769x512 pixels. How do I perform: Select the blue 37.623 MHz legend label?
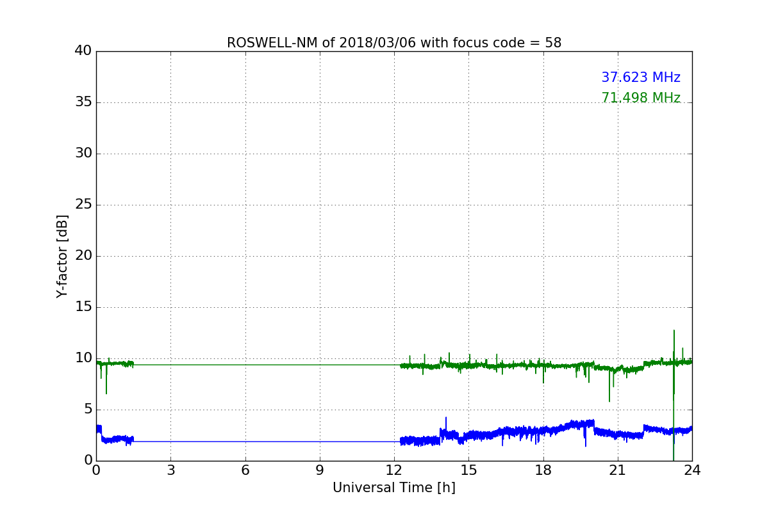click(641, 77)
